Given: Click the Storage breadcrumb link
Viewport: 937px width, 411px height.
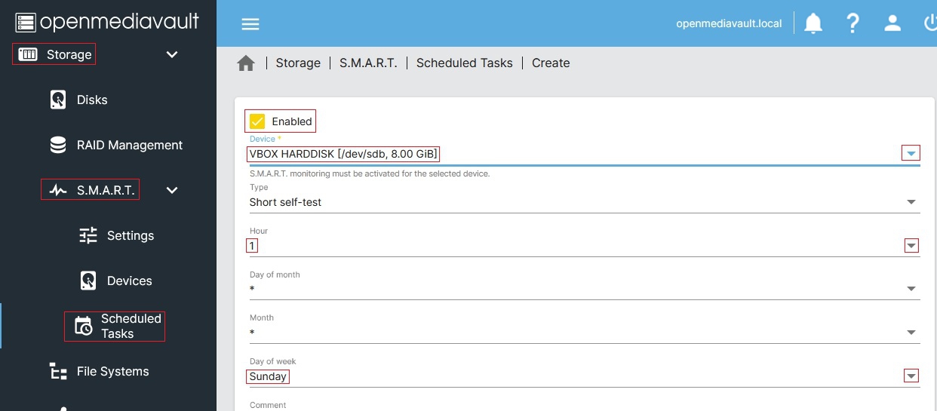Looking at the screenshot, I should point(298,63).
